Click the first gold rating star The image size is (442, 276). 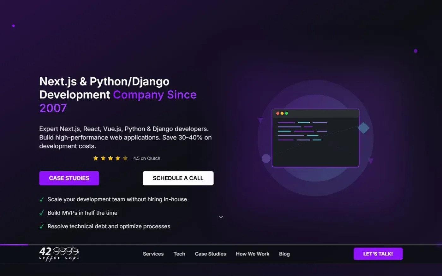click(96, 158)
